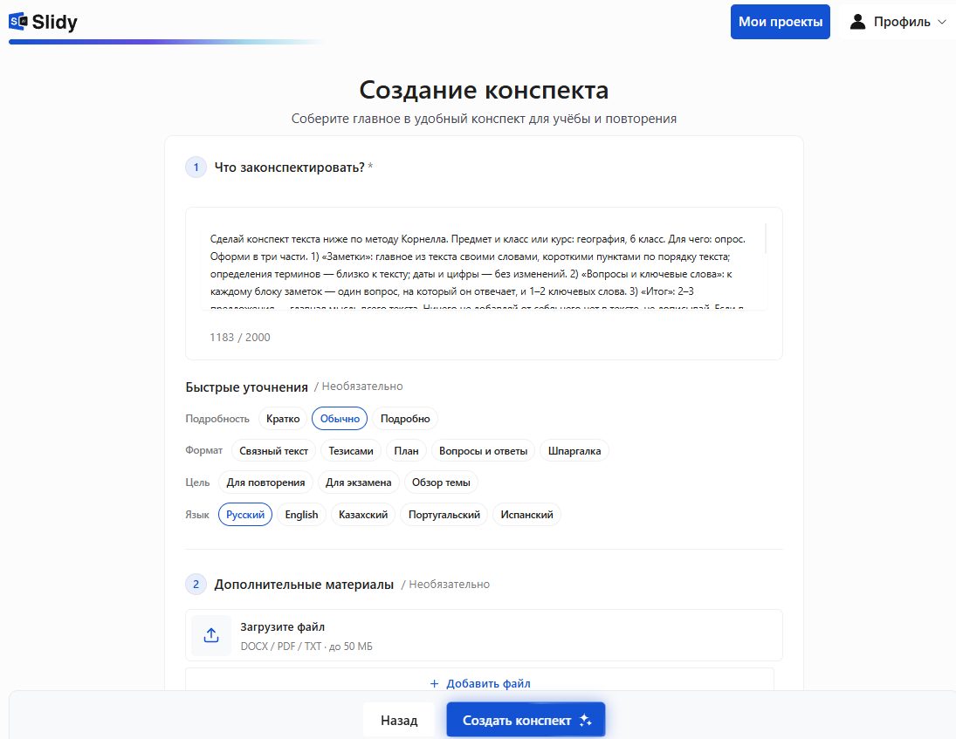Set goal to Для экзамена
The width and height of the screenshot is (956, 739).
coord(358,482)
